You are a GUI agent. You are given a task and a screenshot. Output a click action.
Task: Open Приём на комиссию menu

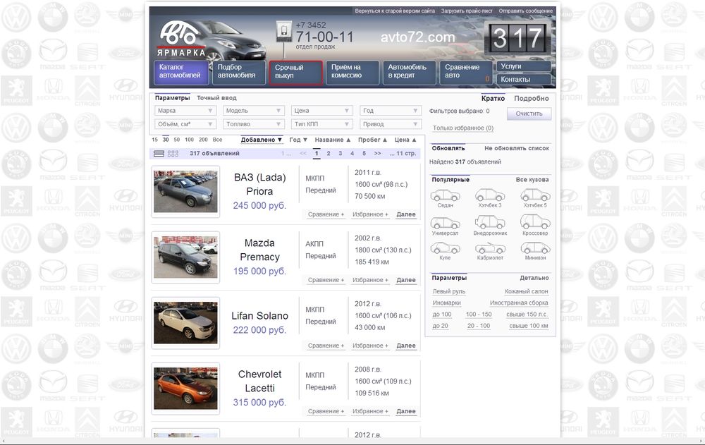pyautogui.click(x=352, y=72)
